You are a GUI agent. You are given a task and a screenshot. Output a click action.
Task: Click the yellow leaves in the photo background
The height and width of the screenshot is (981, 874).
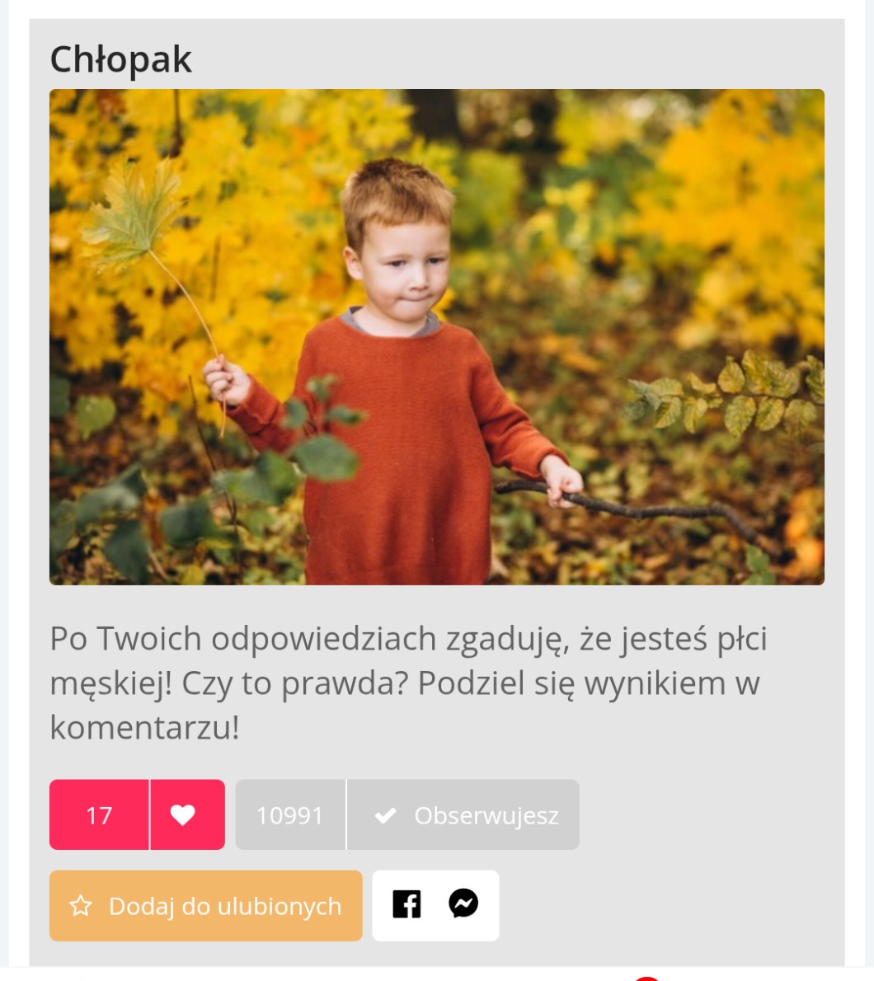click(738, 206)
